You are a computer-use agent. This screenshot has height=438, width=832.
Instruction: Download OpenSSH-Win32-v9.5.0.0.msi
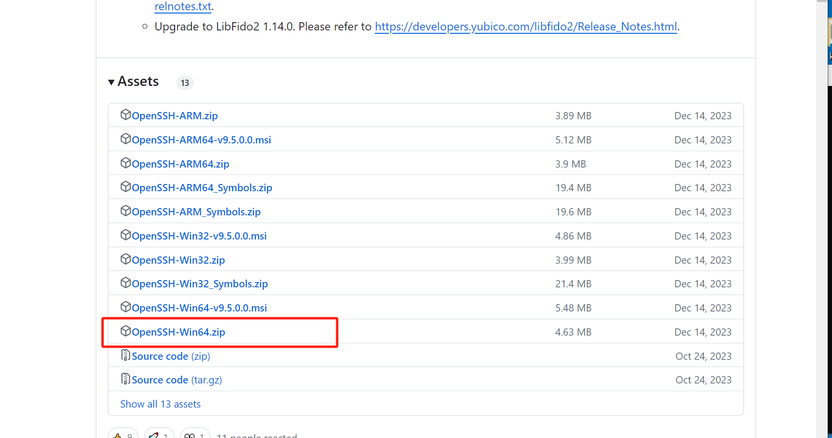(x=199, y=236)
